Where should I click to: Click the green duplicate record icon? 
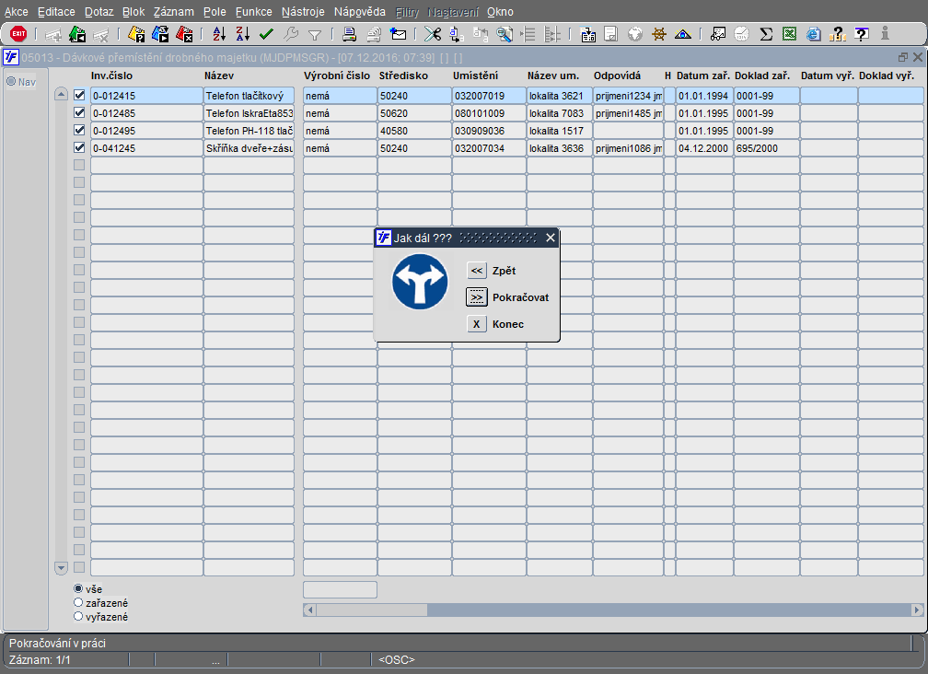coord(77,34)
